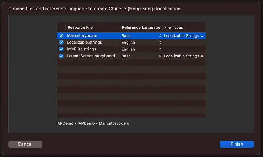Select the InfoPlist.strings file row

point(81,49)
